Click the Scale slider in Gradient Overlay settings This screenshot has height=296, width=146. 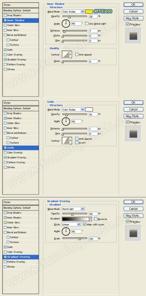coord(75,239)
